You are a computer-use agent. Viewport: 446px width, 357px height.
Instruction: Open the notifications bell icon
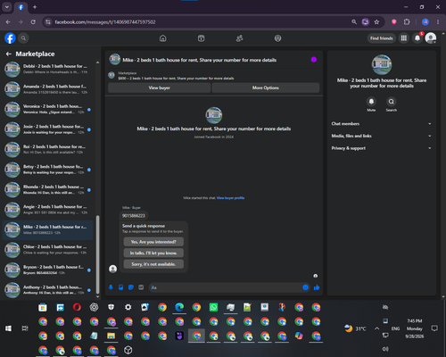click(417, 38)
